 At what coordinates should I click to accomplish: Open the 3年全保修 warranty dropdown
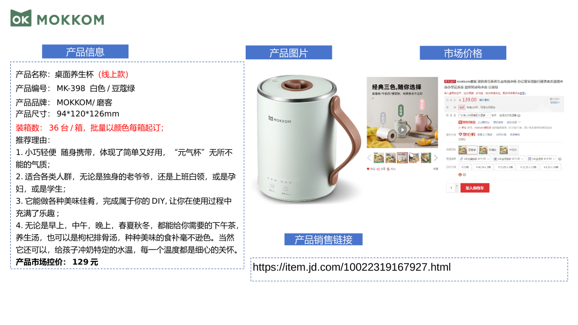coord(542,159)
